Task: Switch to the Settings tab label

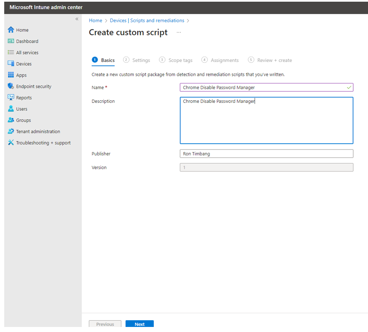Action: pos(141,60)
